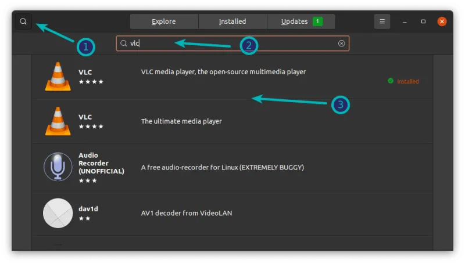Viewport: 465px width, 264px height.
Task: Switch to the Explore tab
Action: (164, 21)
